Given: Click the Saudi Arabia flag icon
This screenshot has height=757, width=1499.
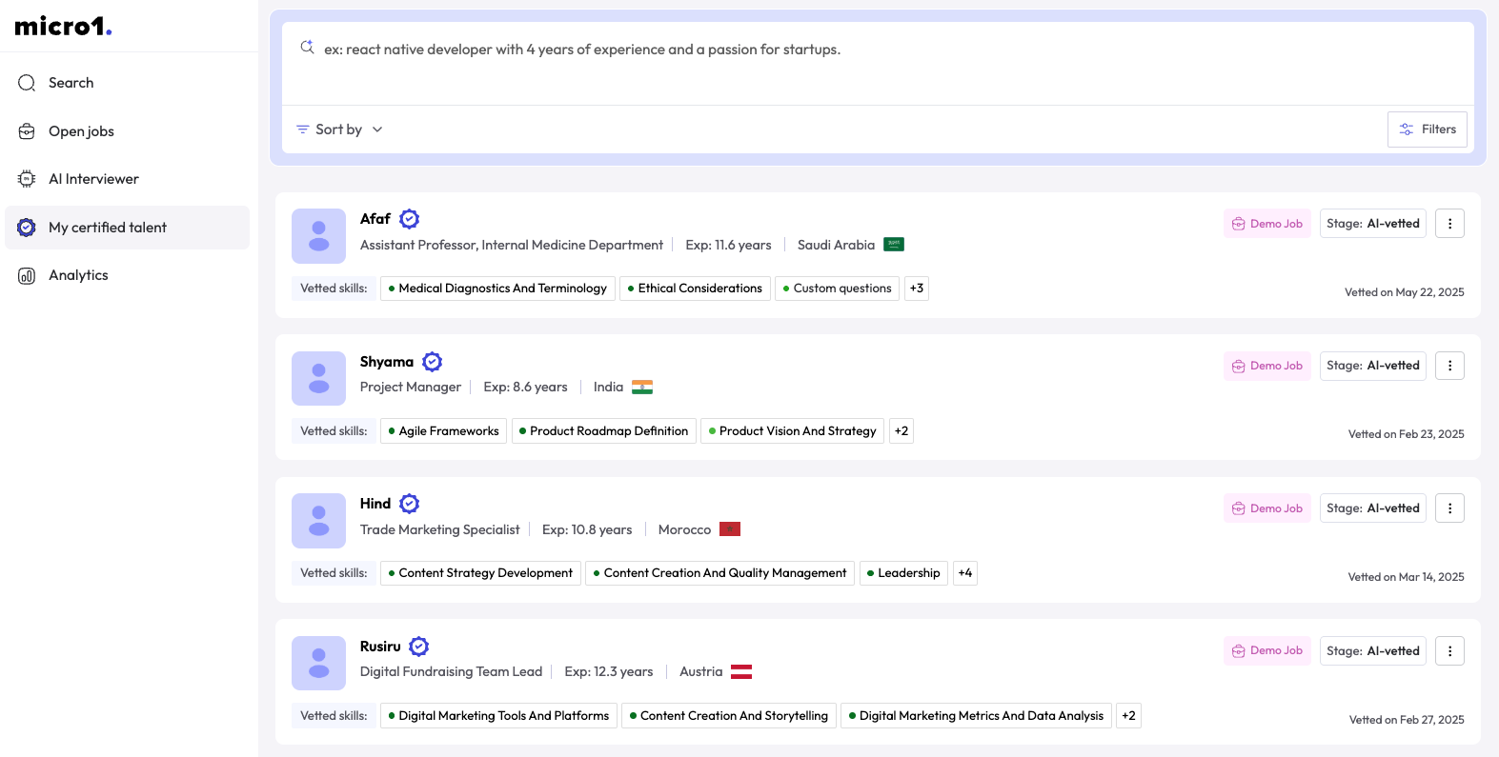Looking at the screenshot, I should (894, 245).
